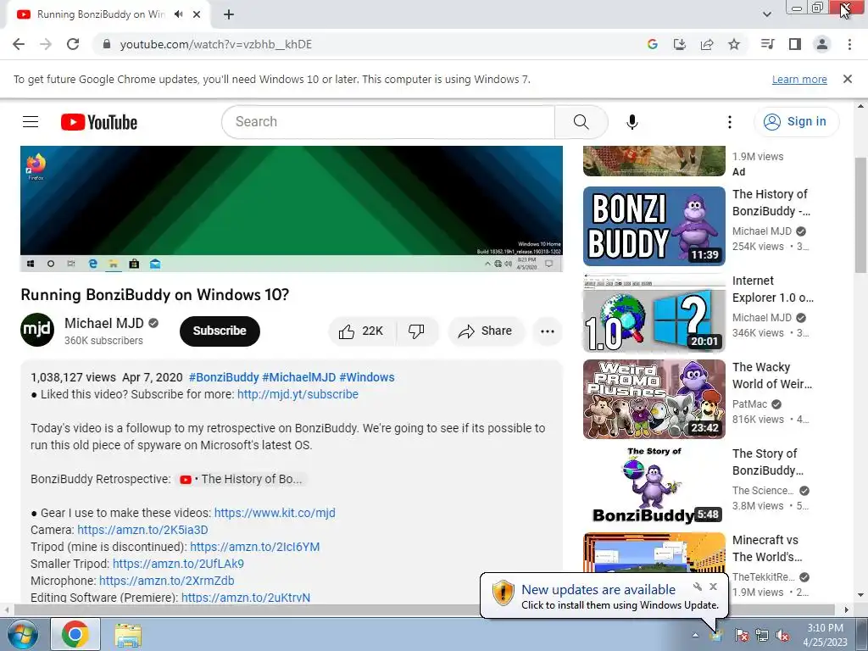The image size is (868, 651).
Task: Reload the YouTube page
Action: click(x=73, y=44)
